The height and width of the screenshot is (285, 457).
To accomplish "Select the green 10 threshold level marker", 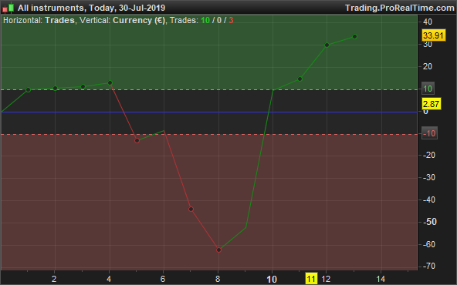I will coord(428,89).
